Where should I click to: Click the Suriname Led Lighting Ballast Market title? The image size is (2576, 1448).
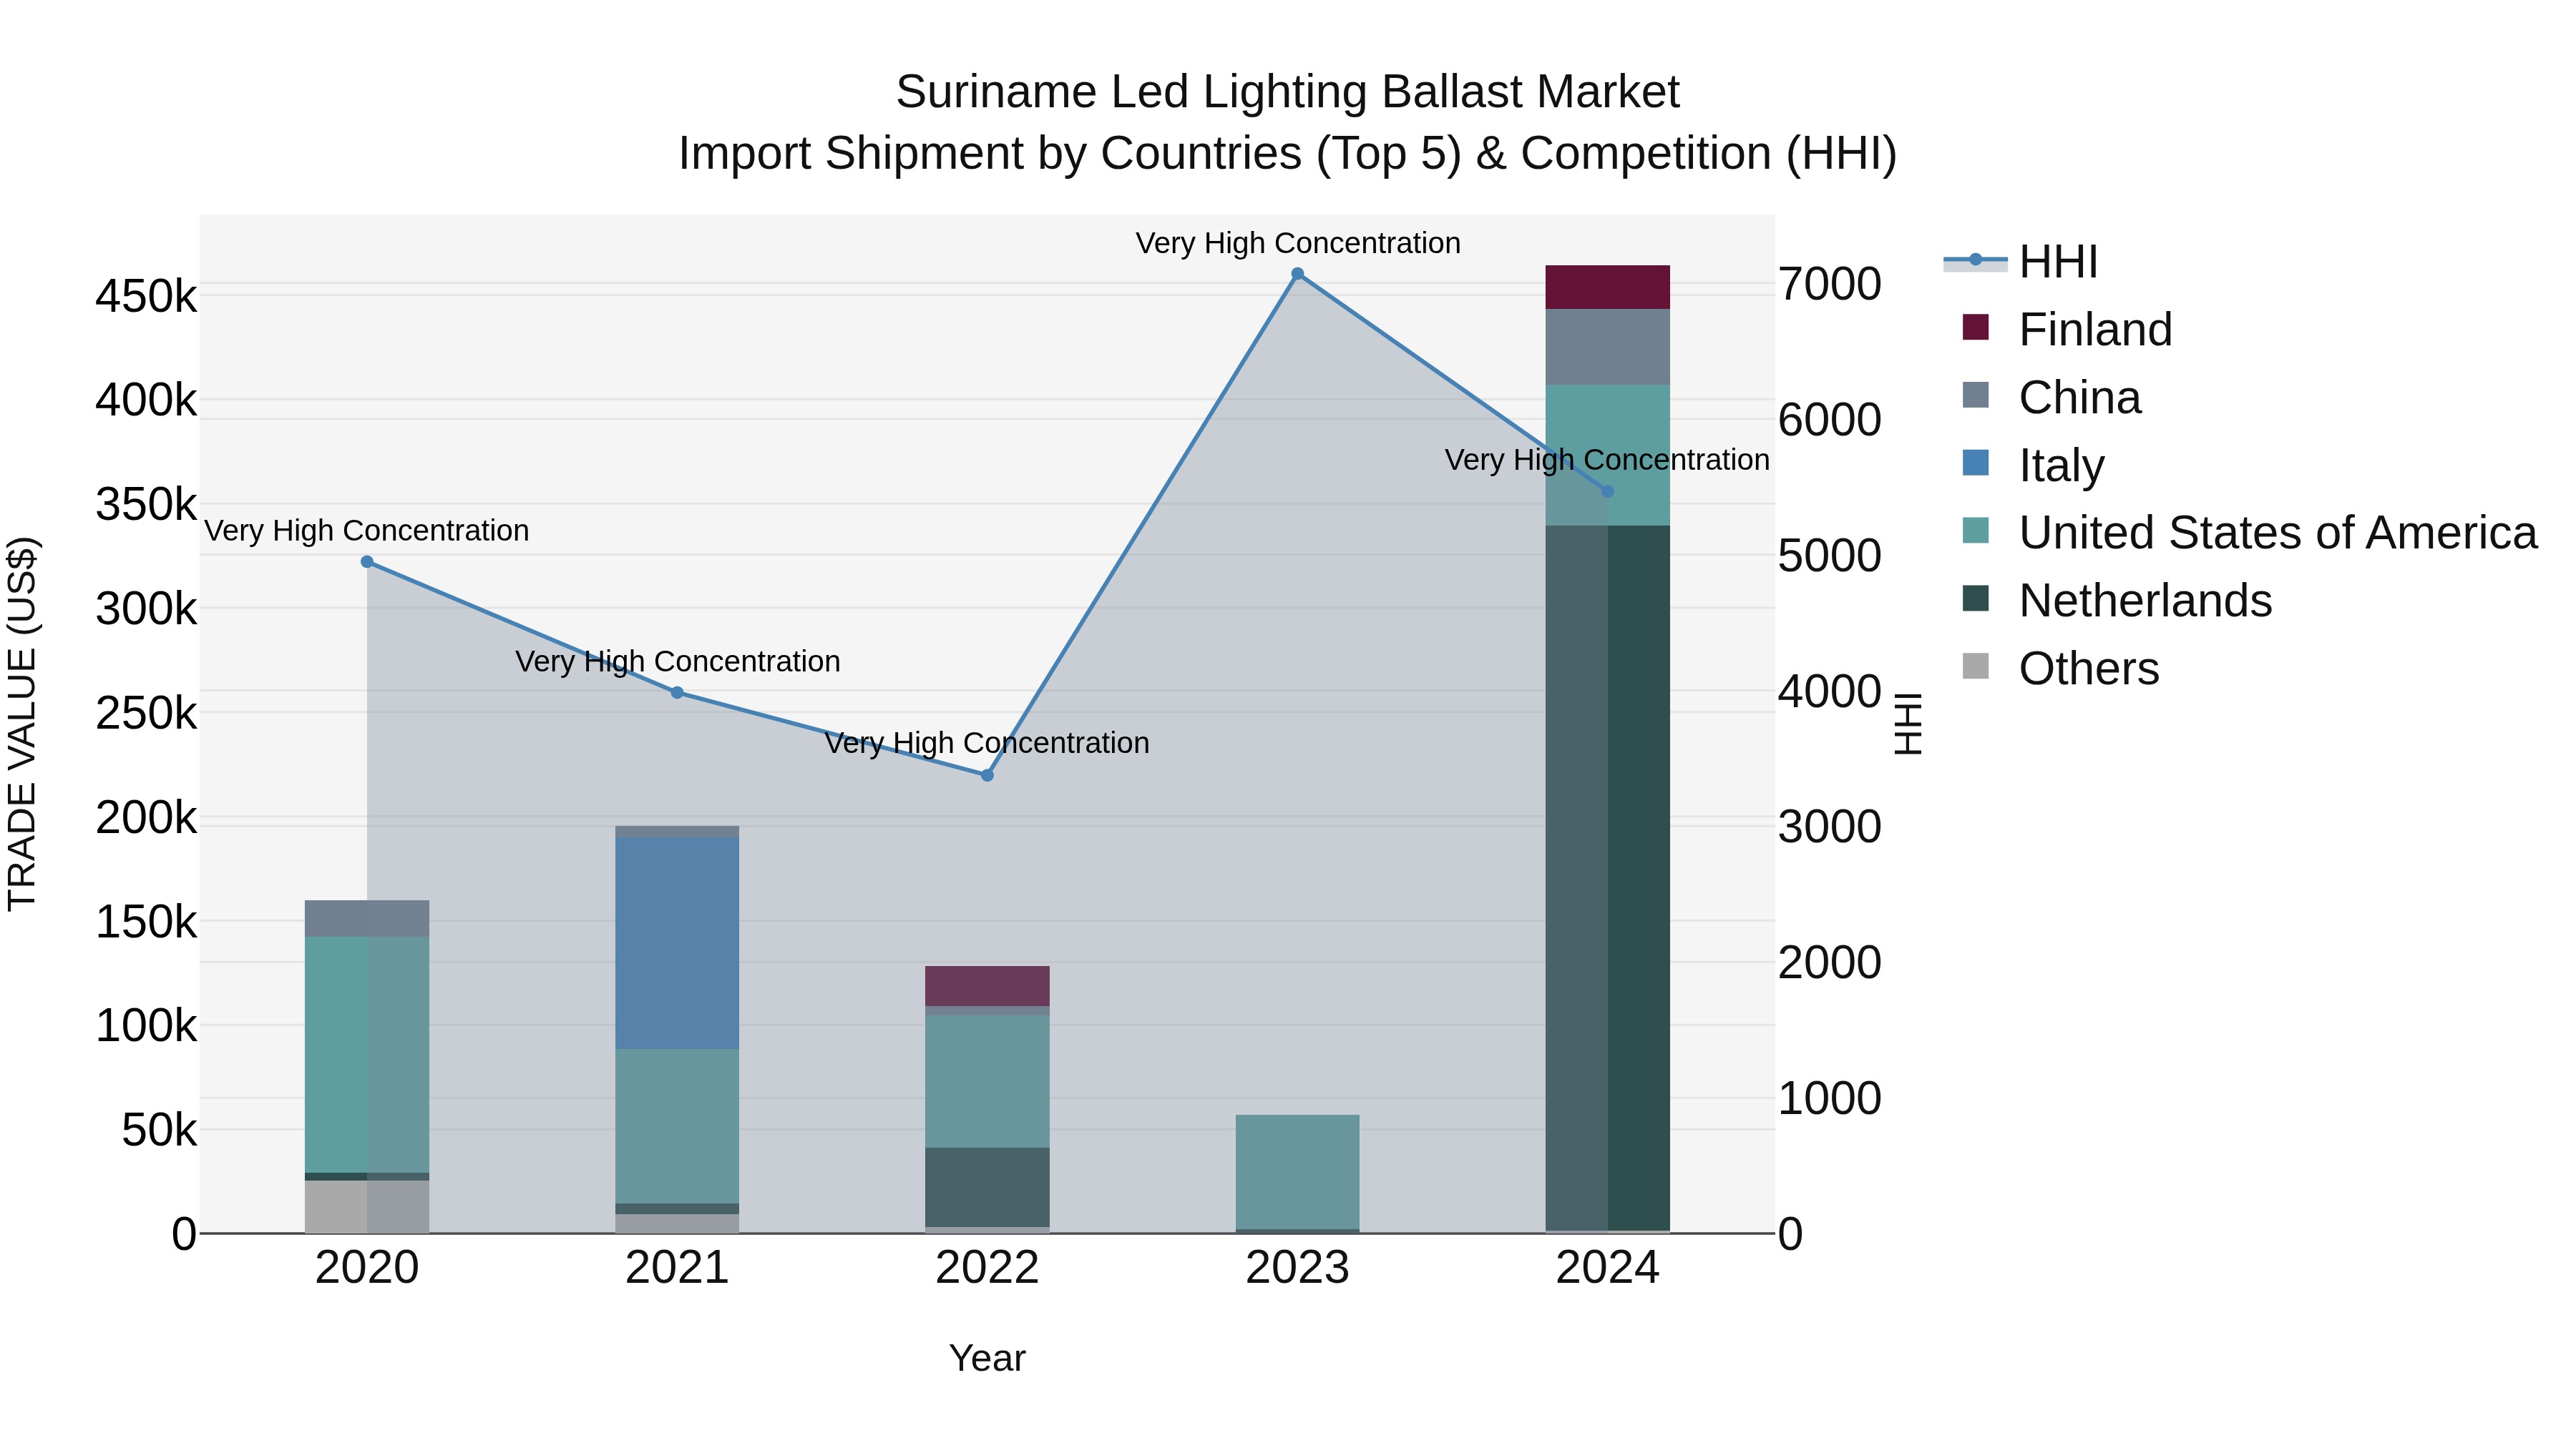point(1287,92)
